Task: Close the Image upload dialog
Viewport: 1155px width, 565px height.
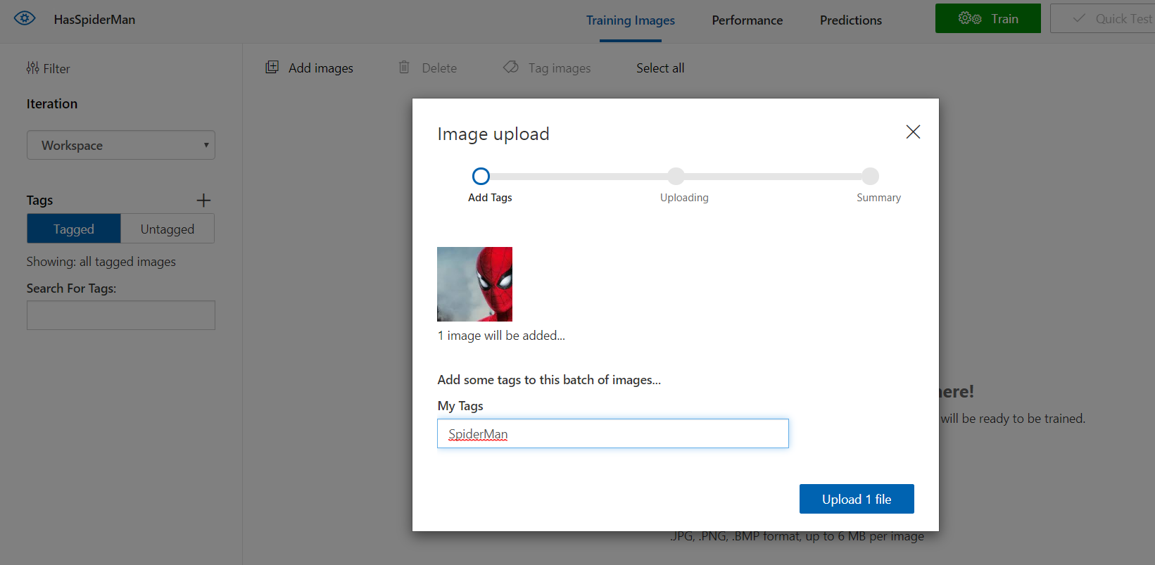Action: tap(913, 132)
